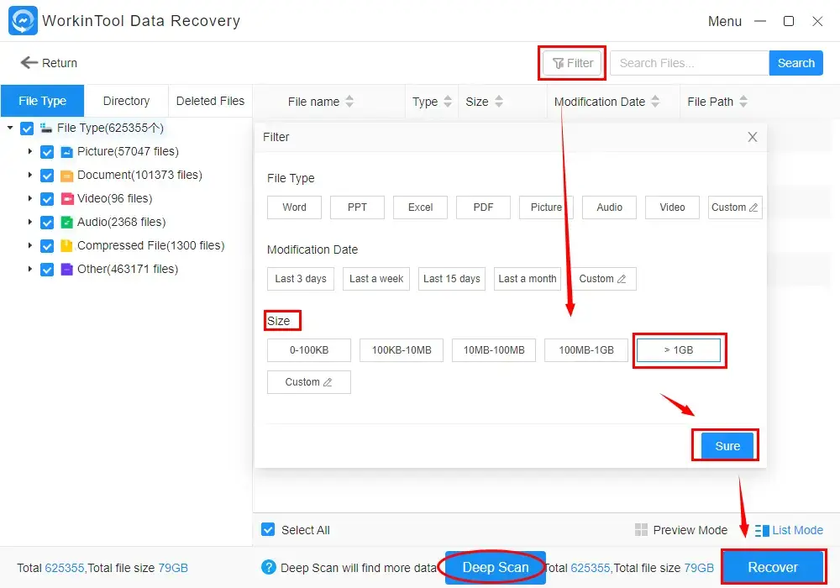Choose Last 3 days date filter
Viewport: 840px width, 588px height.
click(301, 279)
